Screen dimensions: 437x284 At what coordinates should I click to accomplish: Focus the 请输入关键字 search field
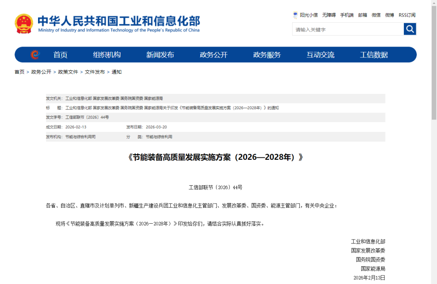(348, 29)
